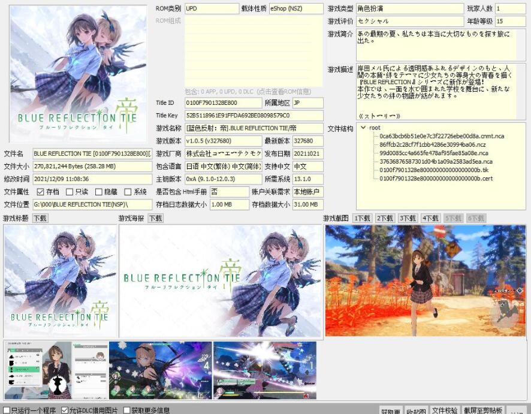Toggle the 隐藏 hidden attribute checkbox
531x414 pixels.
pyautogui.click(x=98, y=192)
